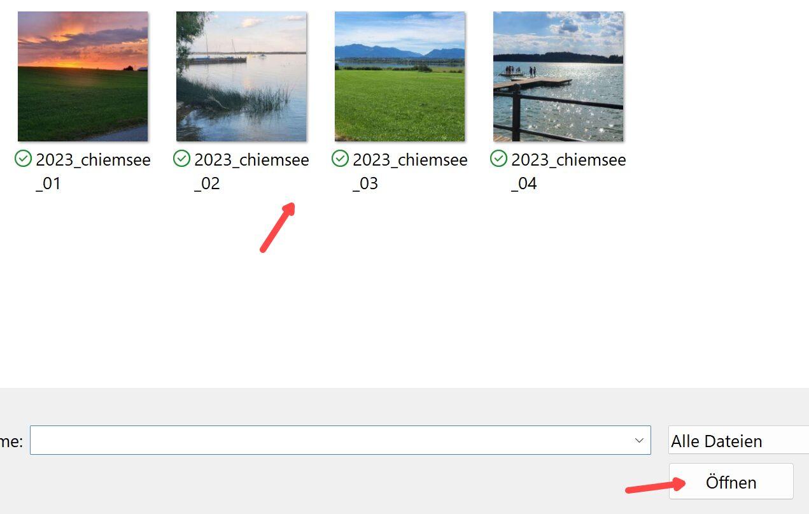Viewport: 809px width, 514px height.
Task: Click the green sync checkmark of 2023_chiemsee_04
Action: tap(499, 159)
